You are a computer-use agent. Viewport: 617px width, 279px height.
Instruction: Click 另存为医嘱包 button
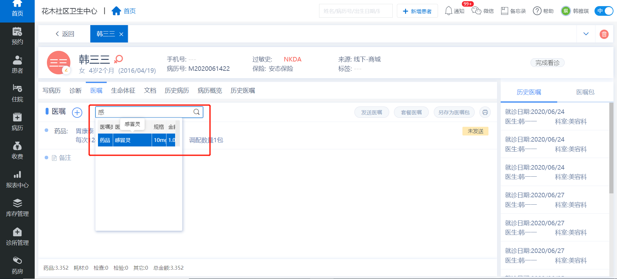(x=454, y=112)
